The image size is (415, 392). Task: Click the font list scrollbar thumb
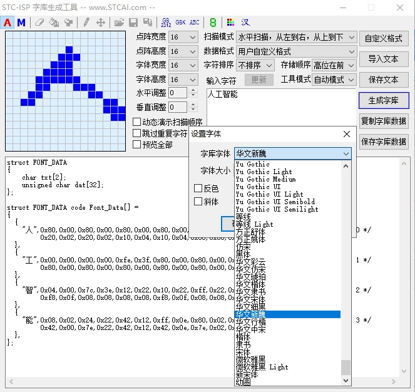(x=346, y=368)
